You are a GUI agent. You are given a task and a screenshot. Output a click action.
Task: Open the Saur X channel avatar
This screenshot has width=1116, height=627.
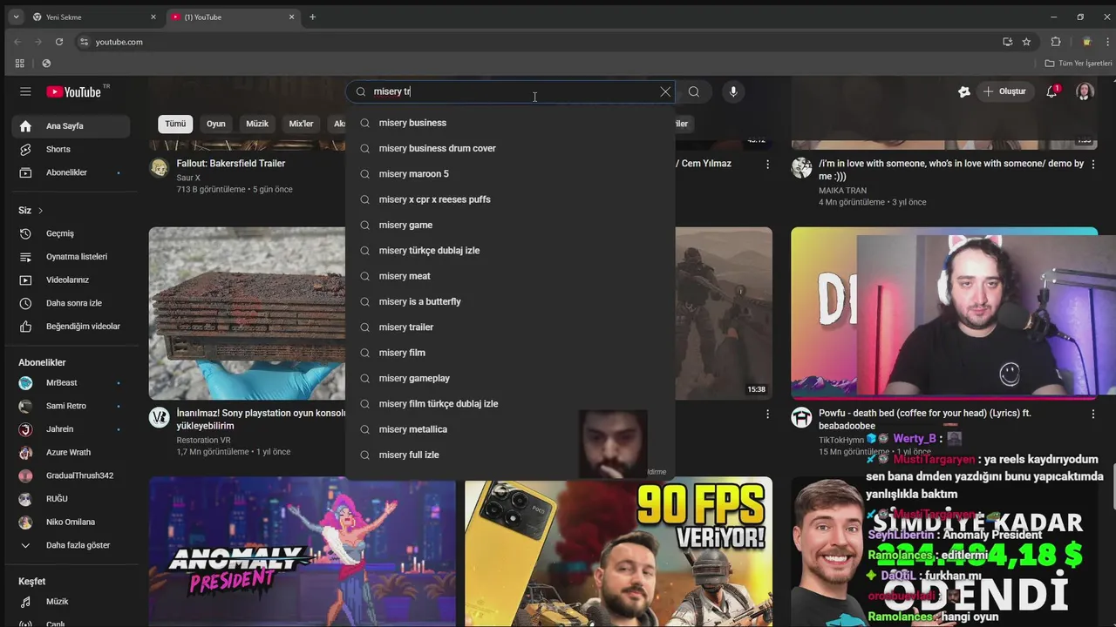tap(159, 167)
